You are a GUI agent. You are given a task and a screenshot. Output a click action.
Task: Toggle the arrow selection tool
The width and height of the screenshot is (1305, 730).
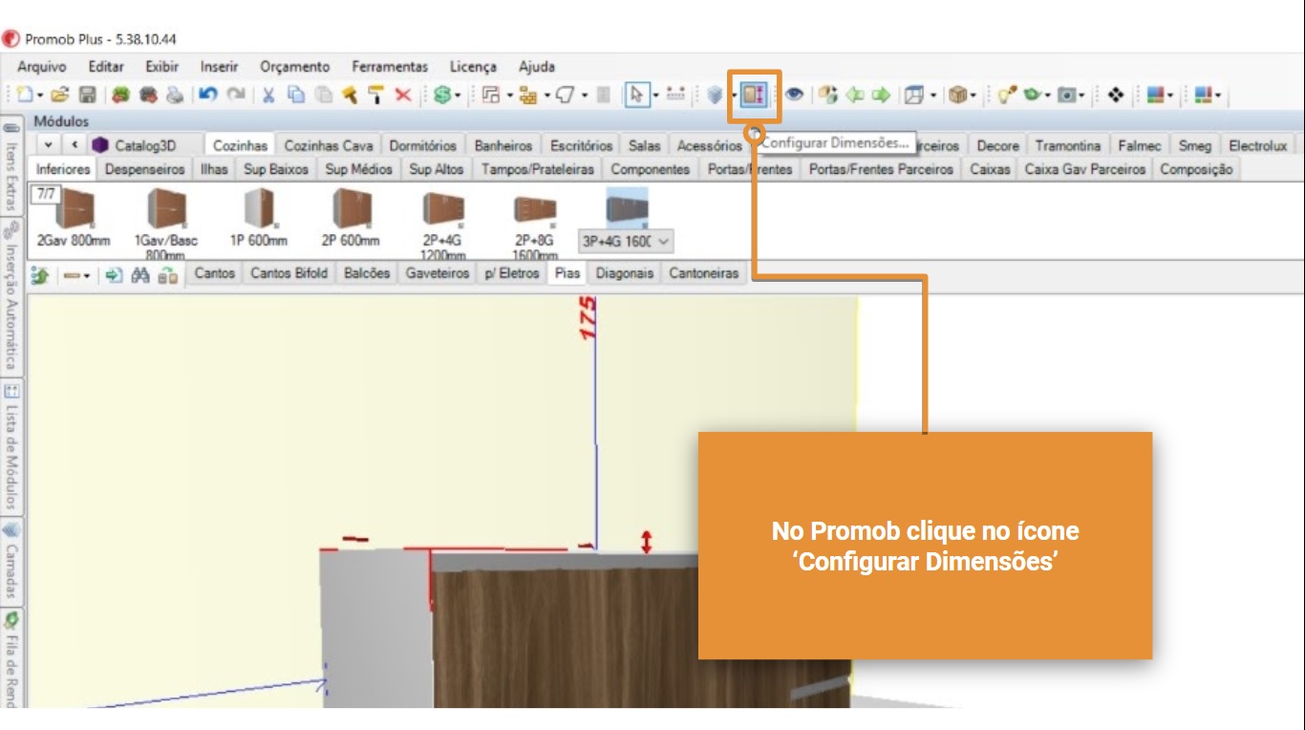(636, 95)
